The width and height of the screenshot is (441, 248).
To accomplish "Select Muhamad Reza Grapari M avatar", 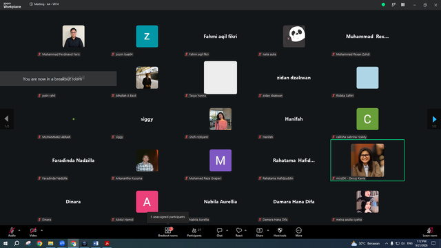I will point(220,161).
